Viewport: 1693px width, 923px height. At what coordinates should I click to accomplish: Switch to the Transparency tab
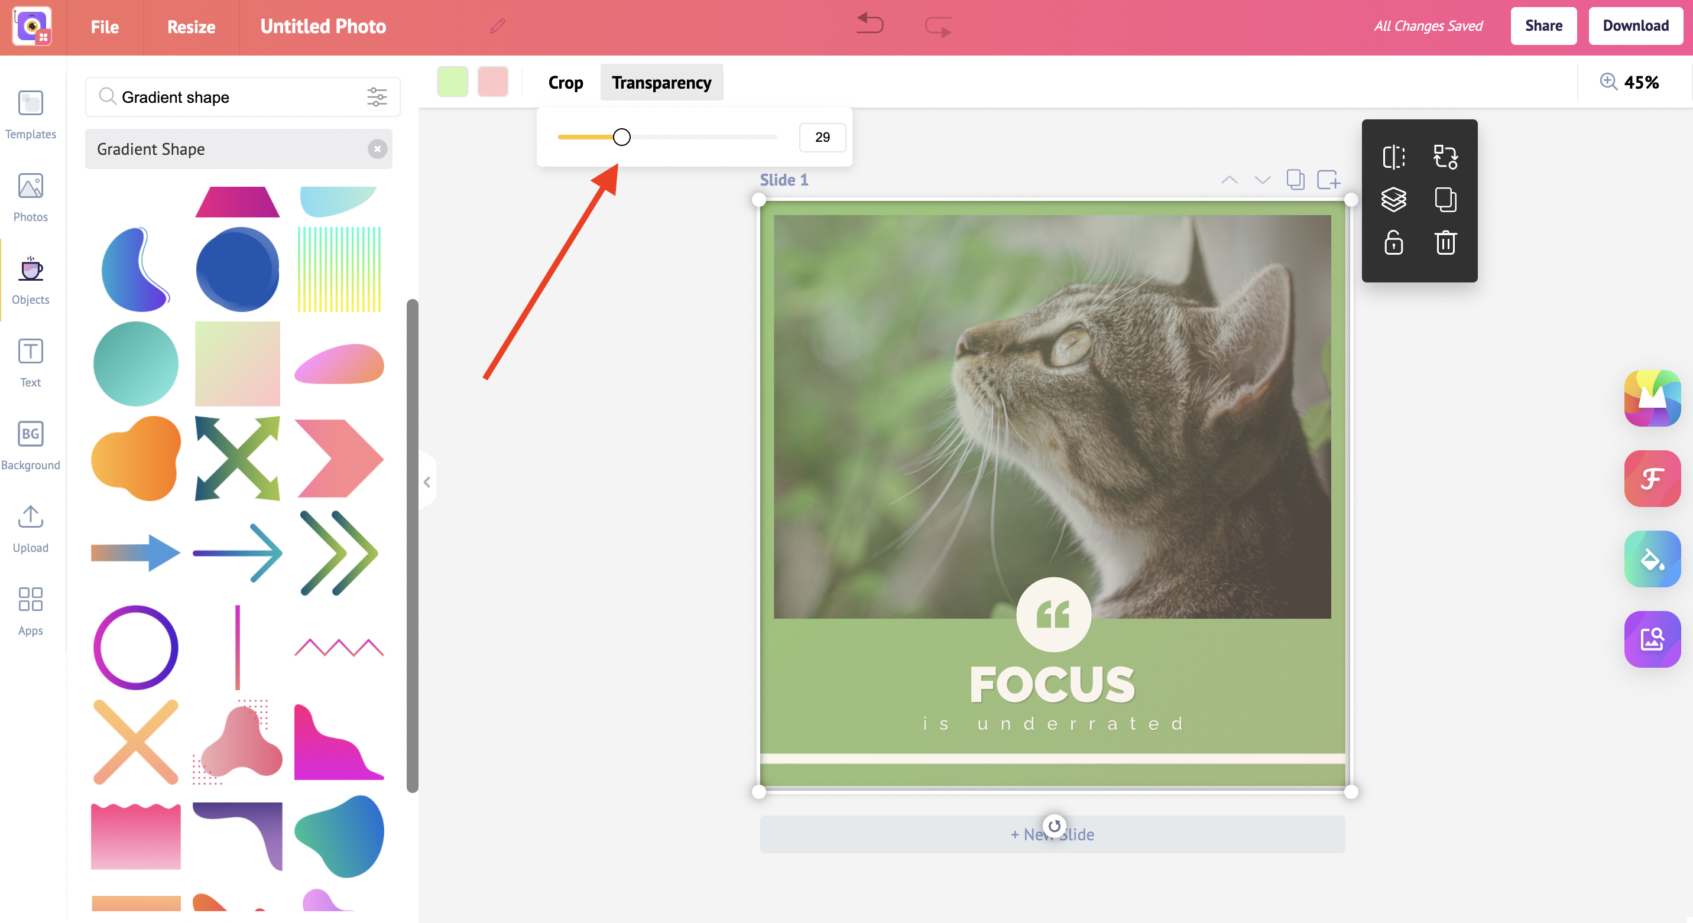661,82
